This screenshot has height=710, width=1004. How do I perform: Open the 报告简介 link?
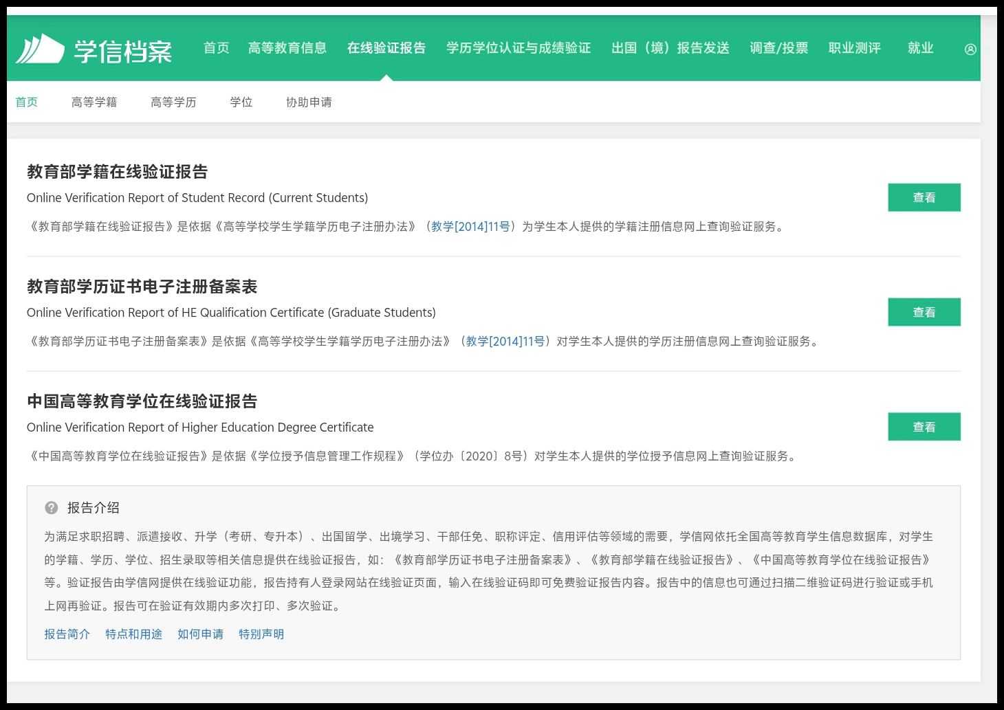point(67,634)
